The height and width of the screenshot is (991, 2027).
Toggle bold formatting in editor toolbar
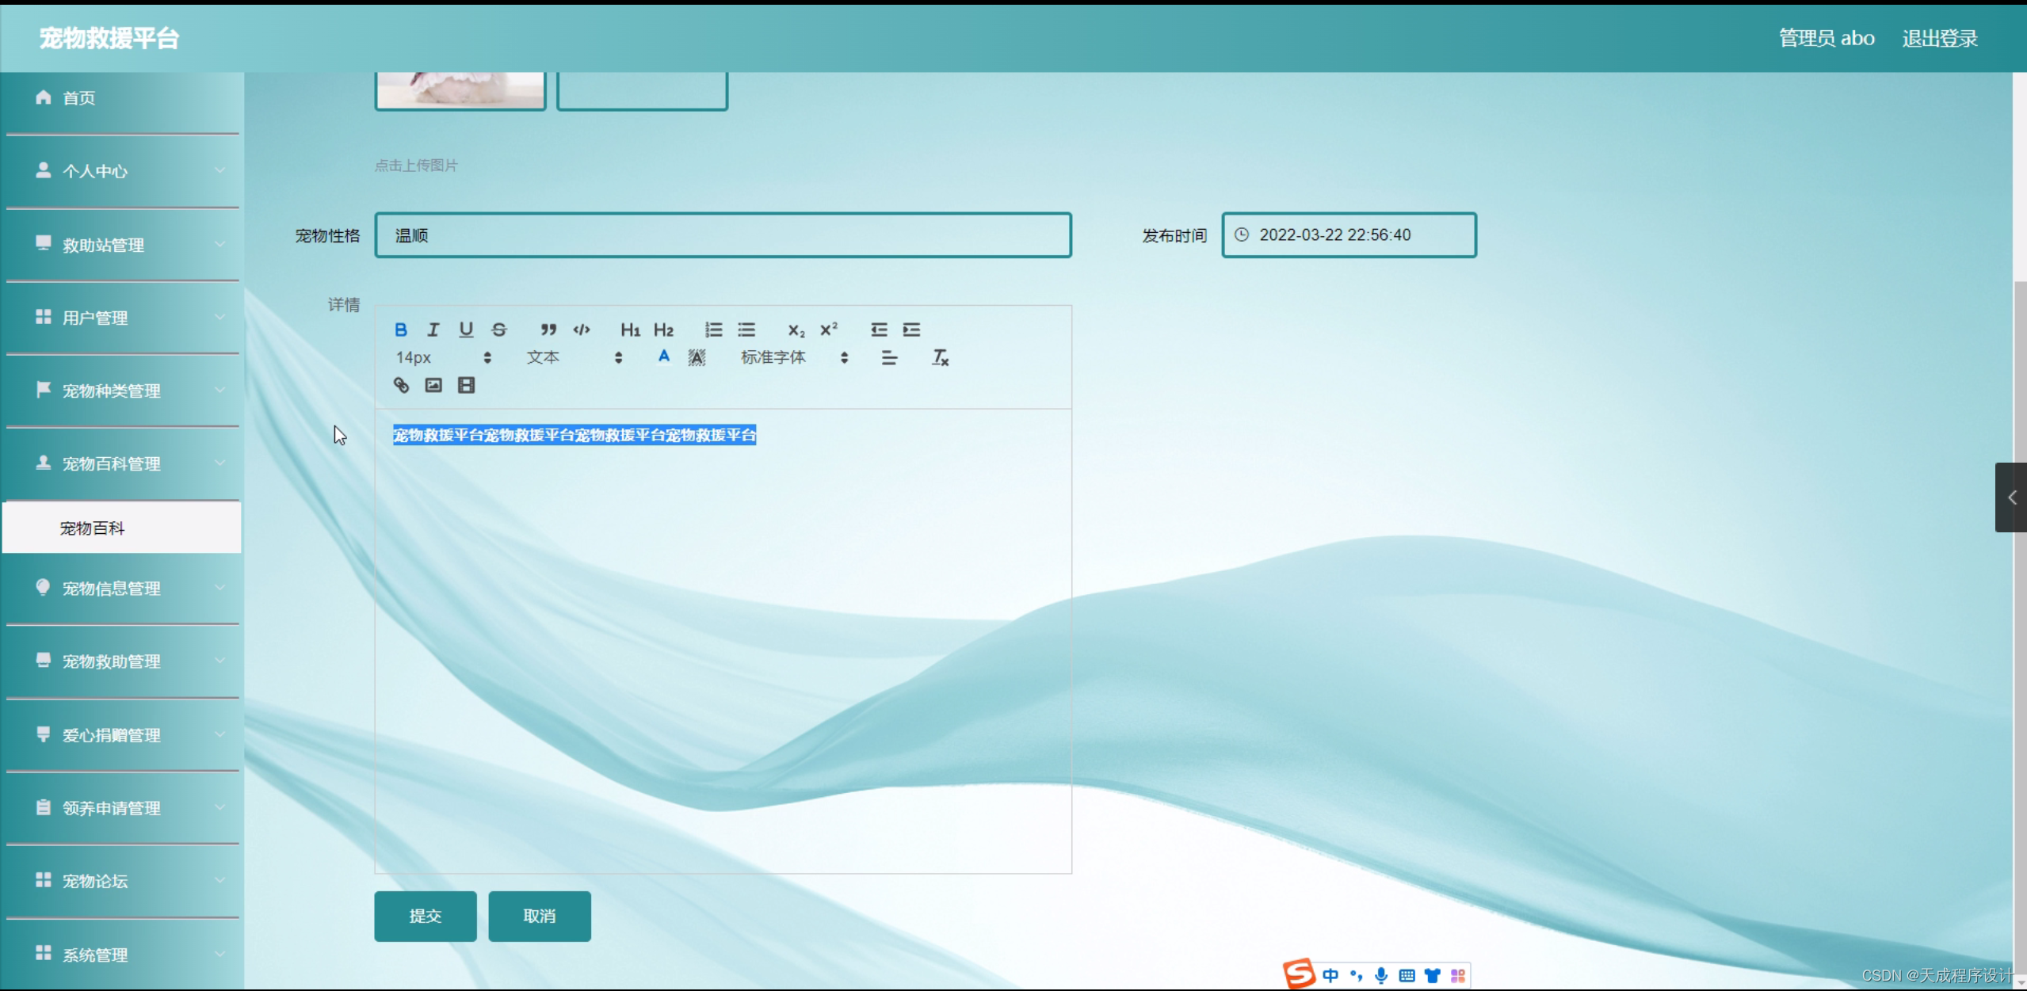401,330
